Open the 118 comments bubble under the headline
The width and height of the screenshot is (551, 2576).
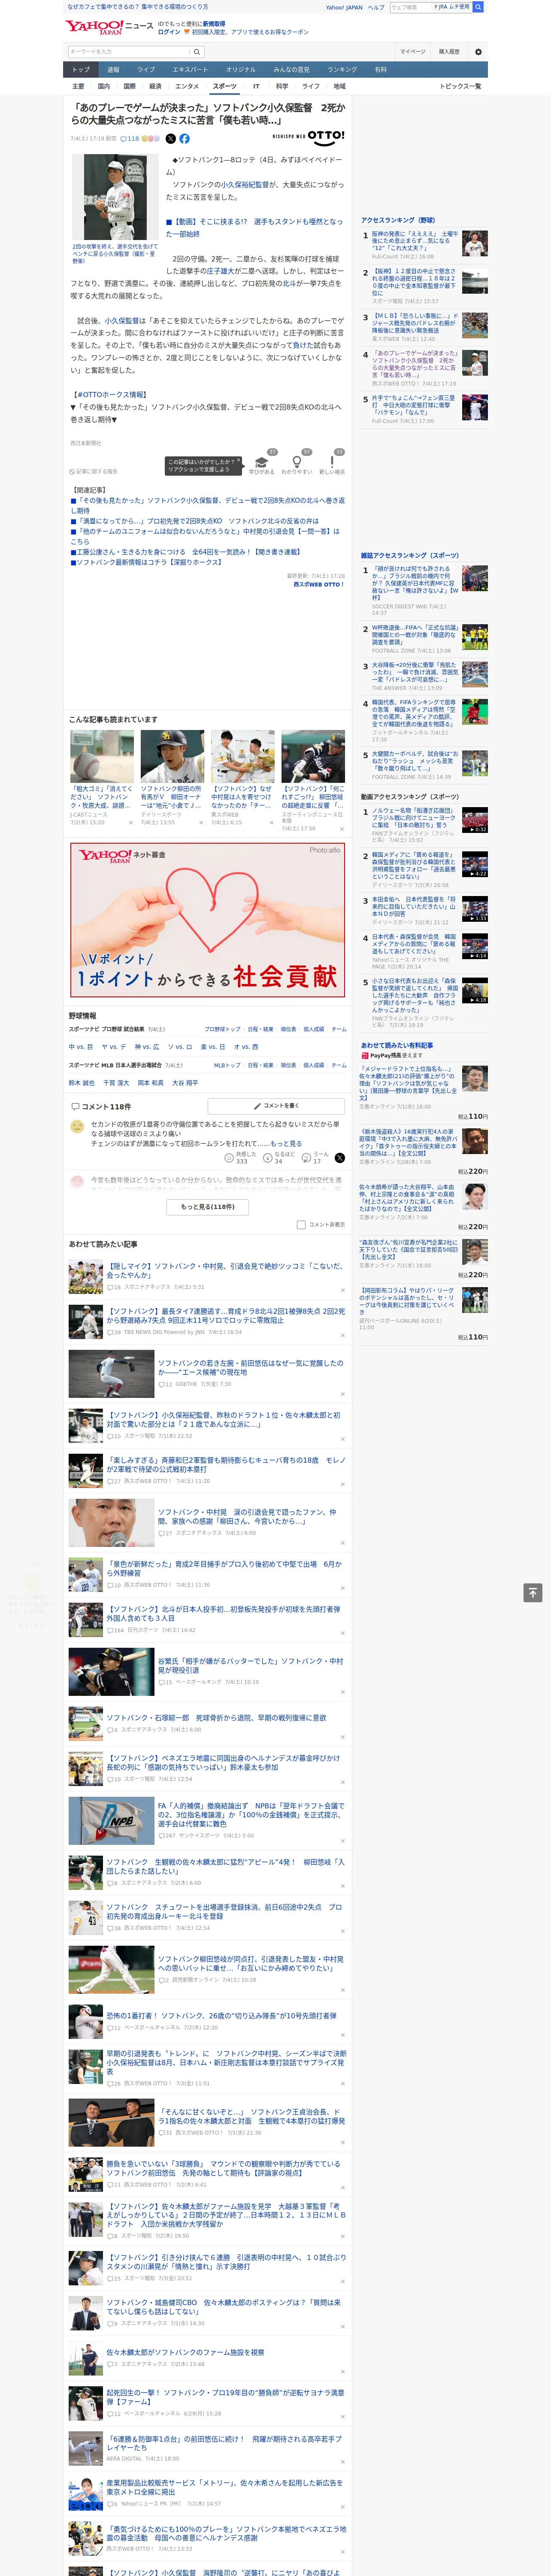[x=131, y=139]
